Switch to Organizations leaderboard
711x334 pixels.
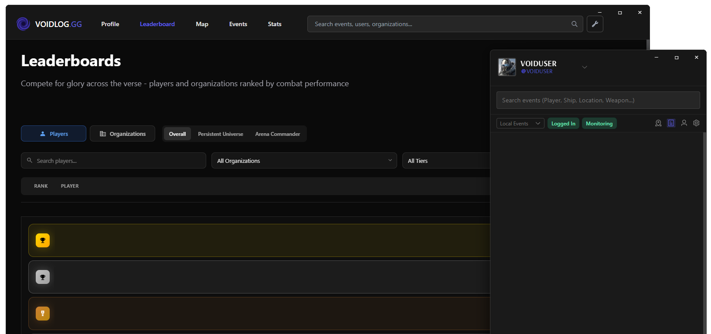pos(122,134)
